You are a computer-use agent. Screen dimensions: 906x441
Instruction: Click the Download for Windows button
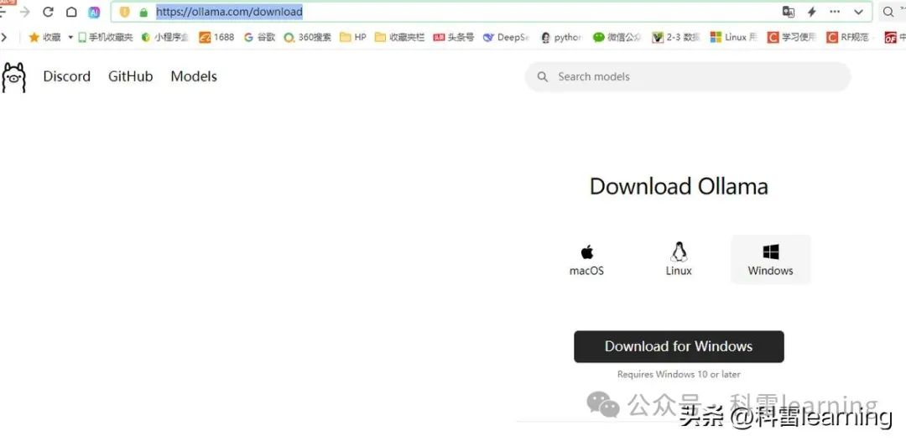(x=679, y=346)
